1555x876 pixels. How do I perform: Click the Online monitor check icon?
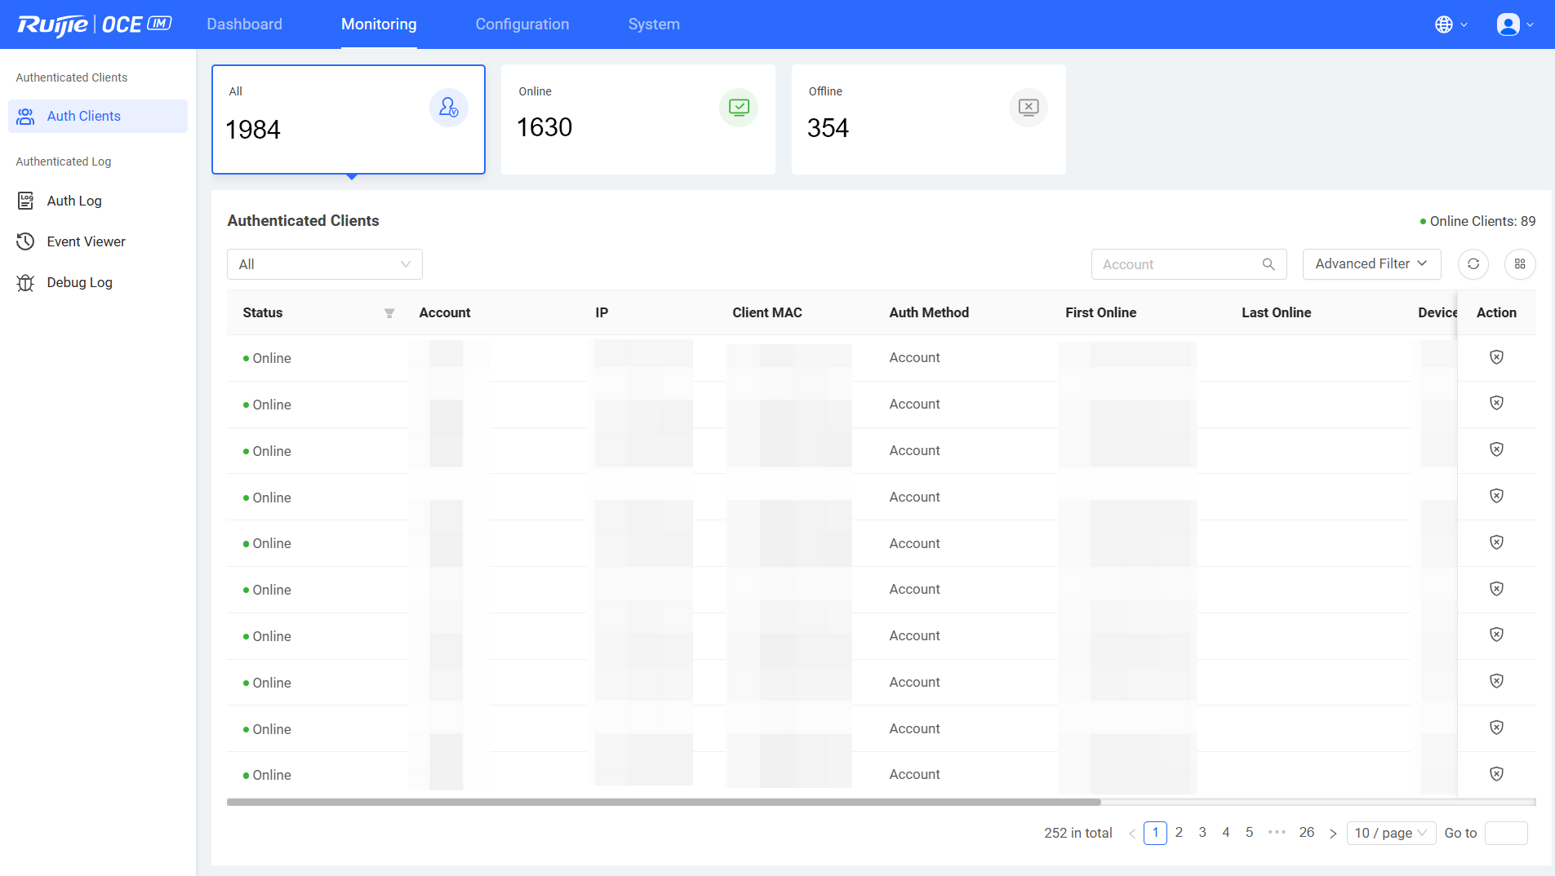(x=739, y=108)
